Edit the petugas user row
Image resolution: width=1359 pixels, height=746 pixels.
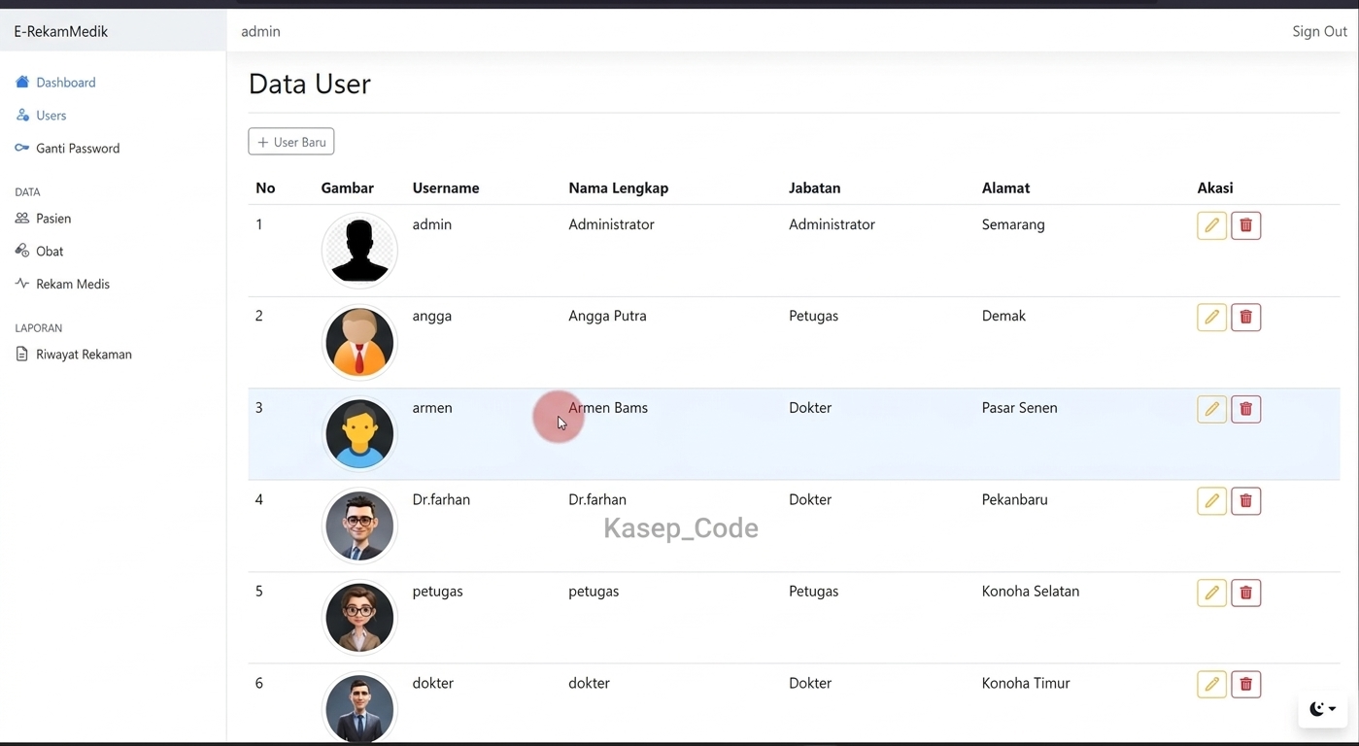pos(1211,593)
